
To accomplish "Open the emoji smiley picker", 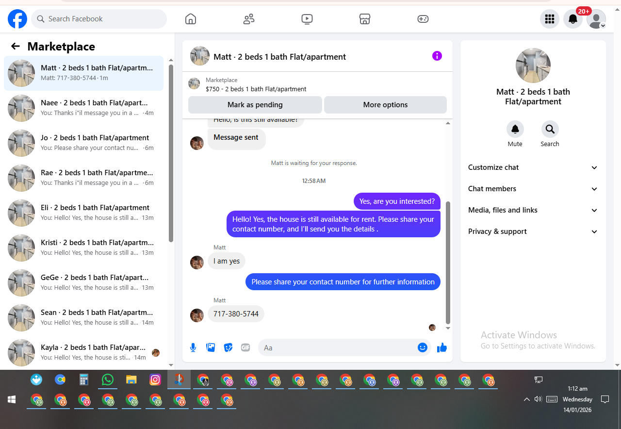I will [x=423, y=347].
